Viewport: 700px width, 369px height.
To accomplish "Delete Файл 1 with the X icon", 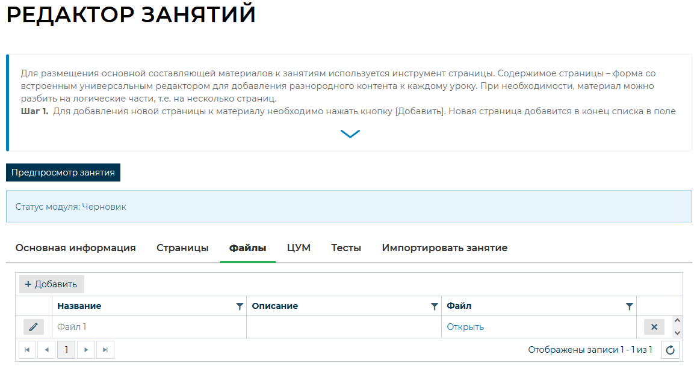I will (x=654, y=327).
